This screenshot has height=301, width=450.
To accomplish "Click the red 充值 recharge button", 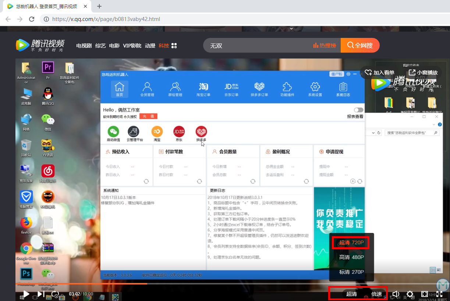I will coord(148,116).
